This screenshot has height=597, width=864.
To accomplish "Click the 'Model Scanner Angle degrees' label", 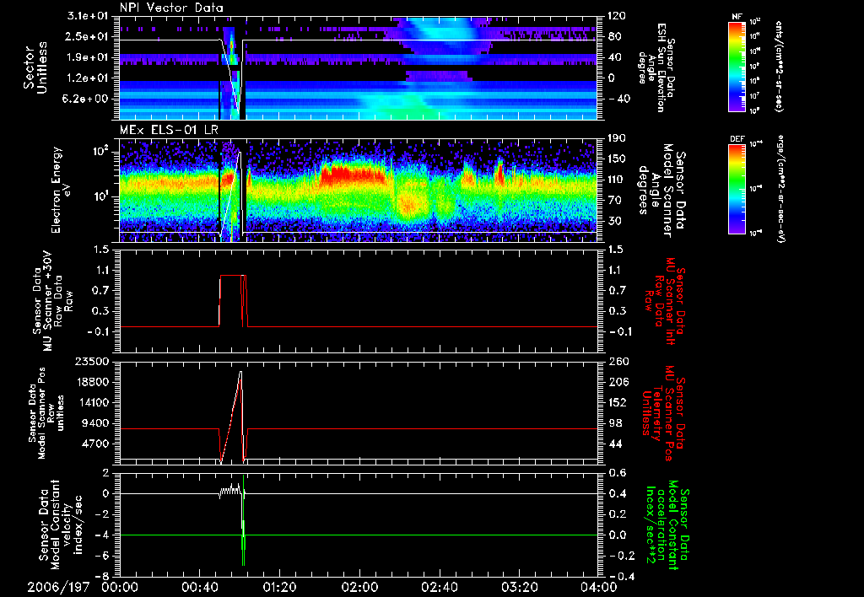I will pos(661,190).
